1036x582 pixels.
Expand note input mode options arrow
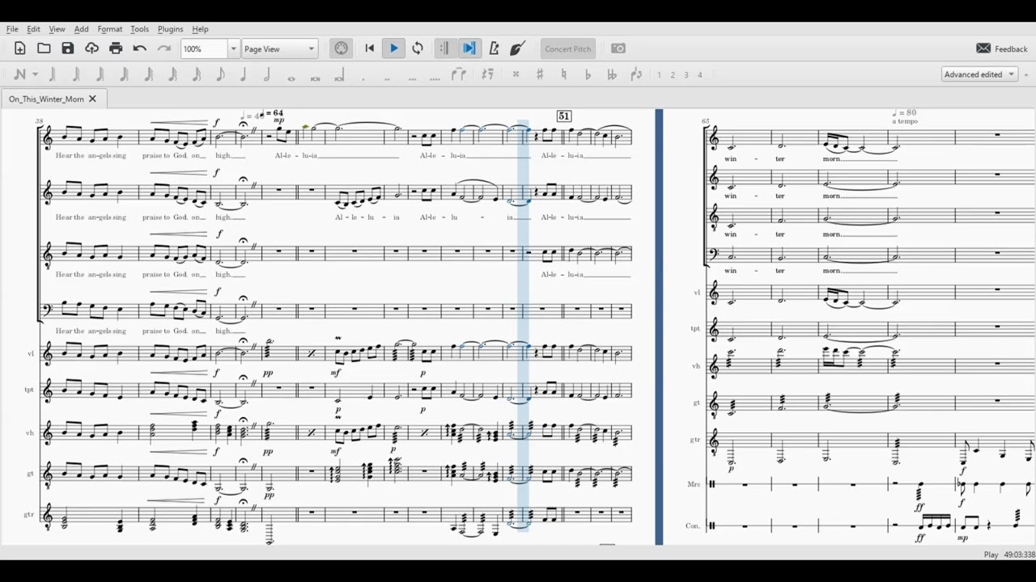tap(35, 74)
